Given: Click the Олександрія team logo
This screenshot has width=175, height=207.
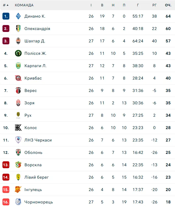Looking at the screenshot, I should click(18, 29).
